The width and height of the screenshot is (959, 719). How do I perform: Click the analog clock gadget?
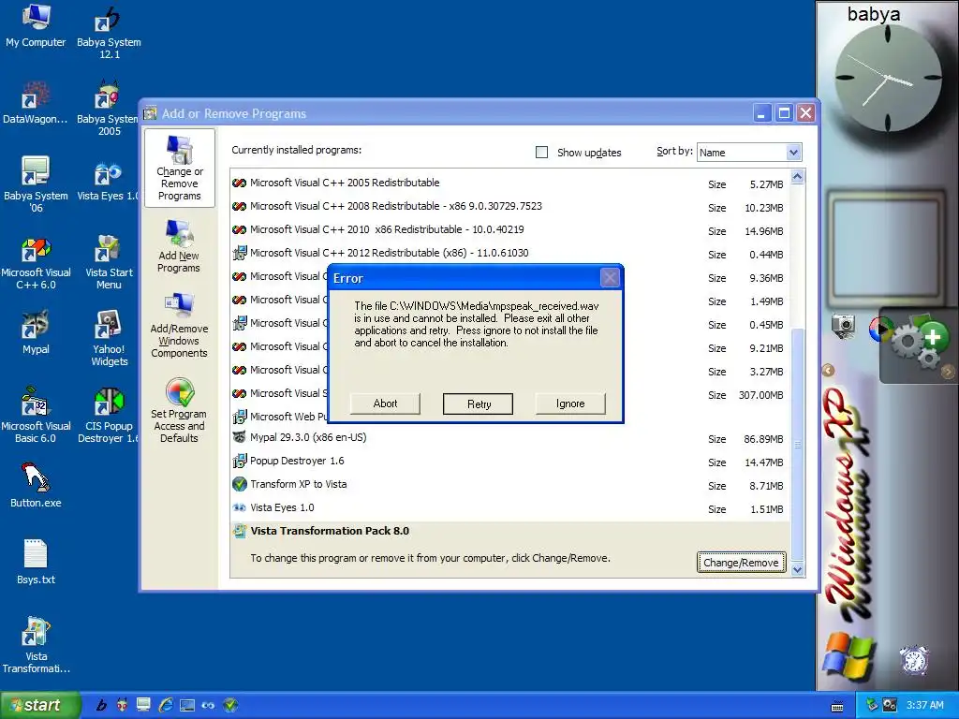pyautogui.click(x=887, y=80)
